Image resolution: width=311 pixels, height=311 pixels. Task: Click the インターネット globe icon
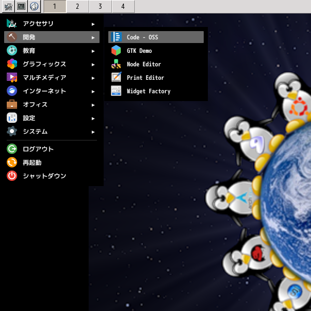coord(12,91)
